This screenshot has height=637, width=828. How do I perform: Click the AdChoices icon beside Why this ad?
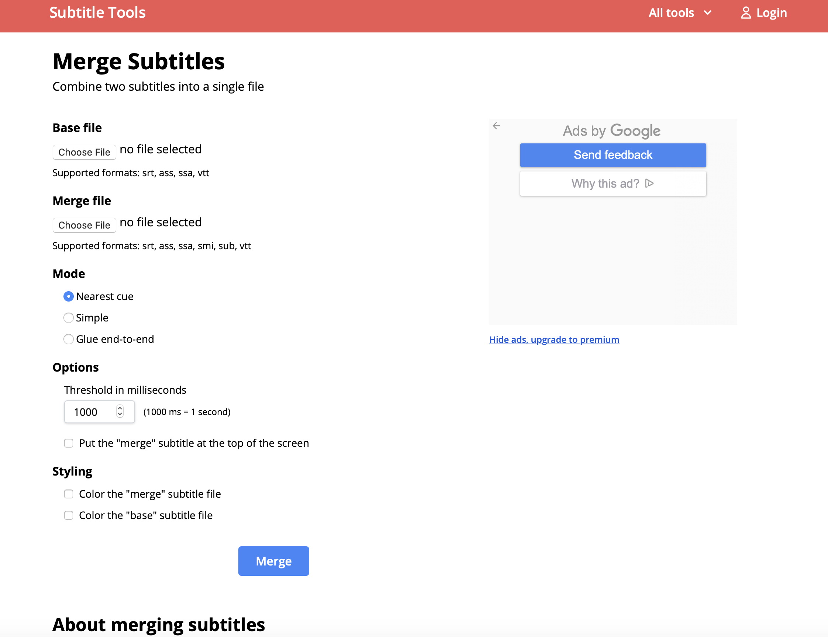pos(649,183)
